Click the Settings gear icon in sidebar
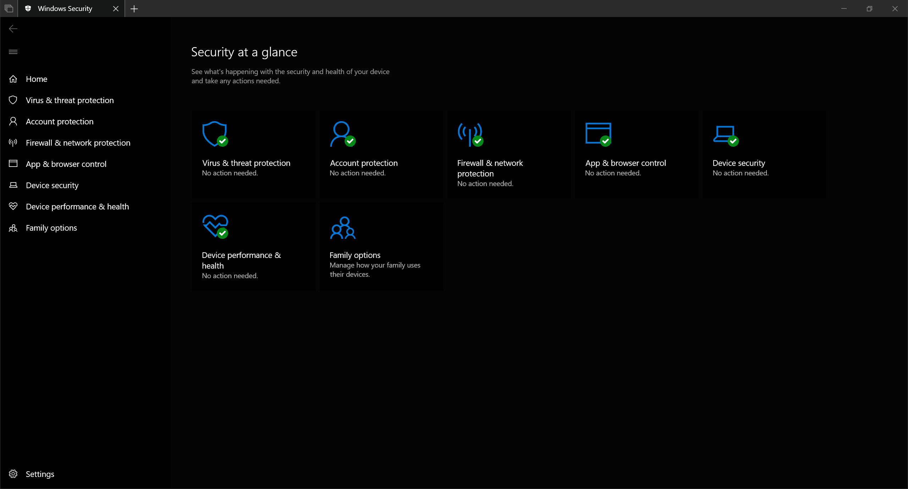 13,474
